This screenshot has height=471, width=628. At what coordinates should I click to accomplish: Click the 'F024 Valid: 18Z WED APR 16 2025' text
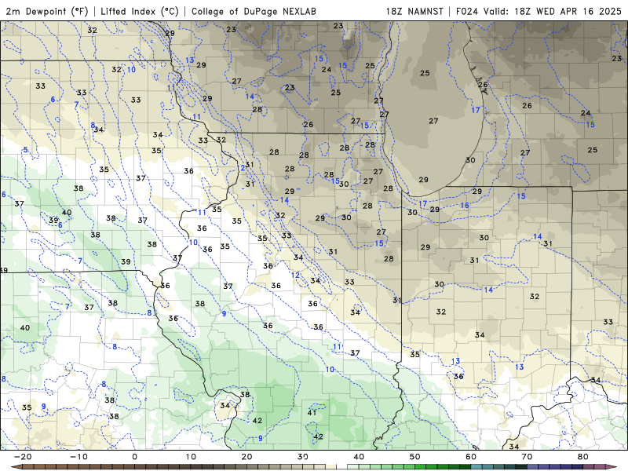pos(539,11)
